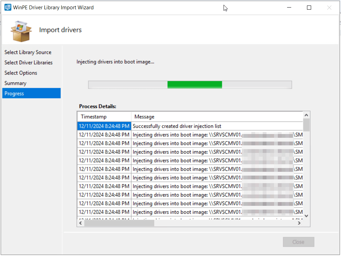
Task: Open the Select Library Source step
Action: click(28, 52)
